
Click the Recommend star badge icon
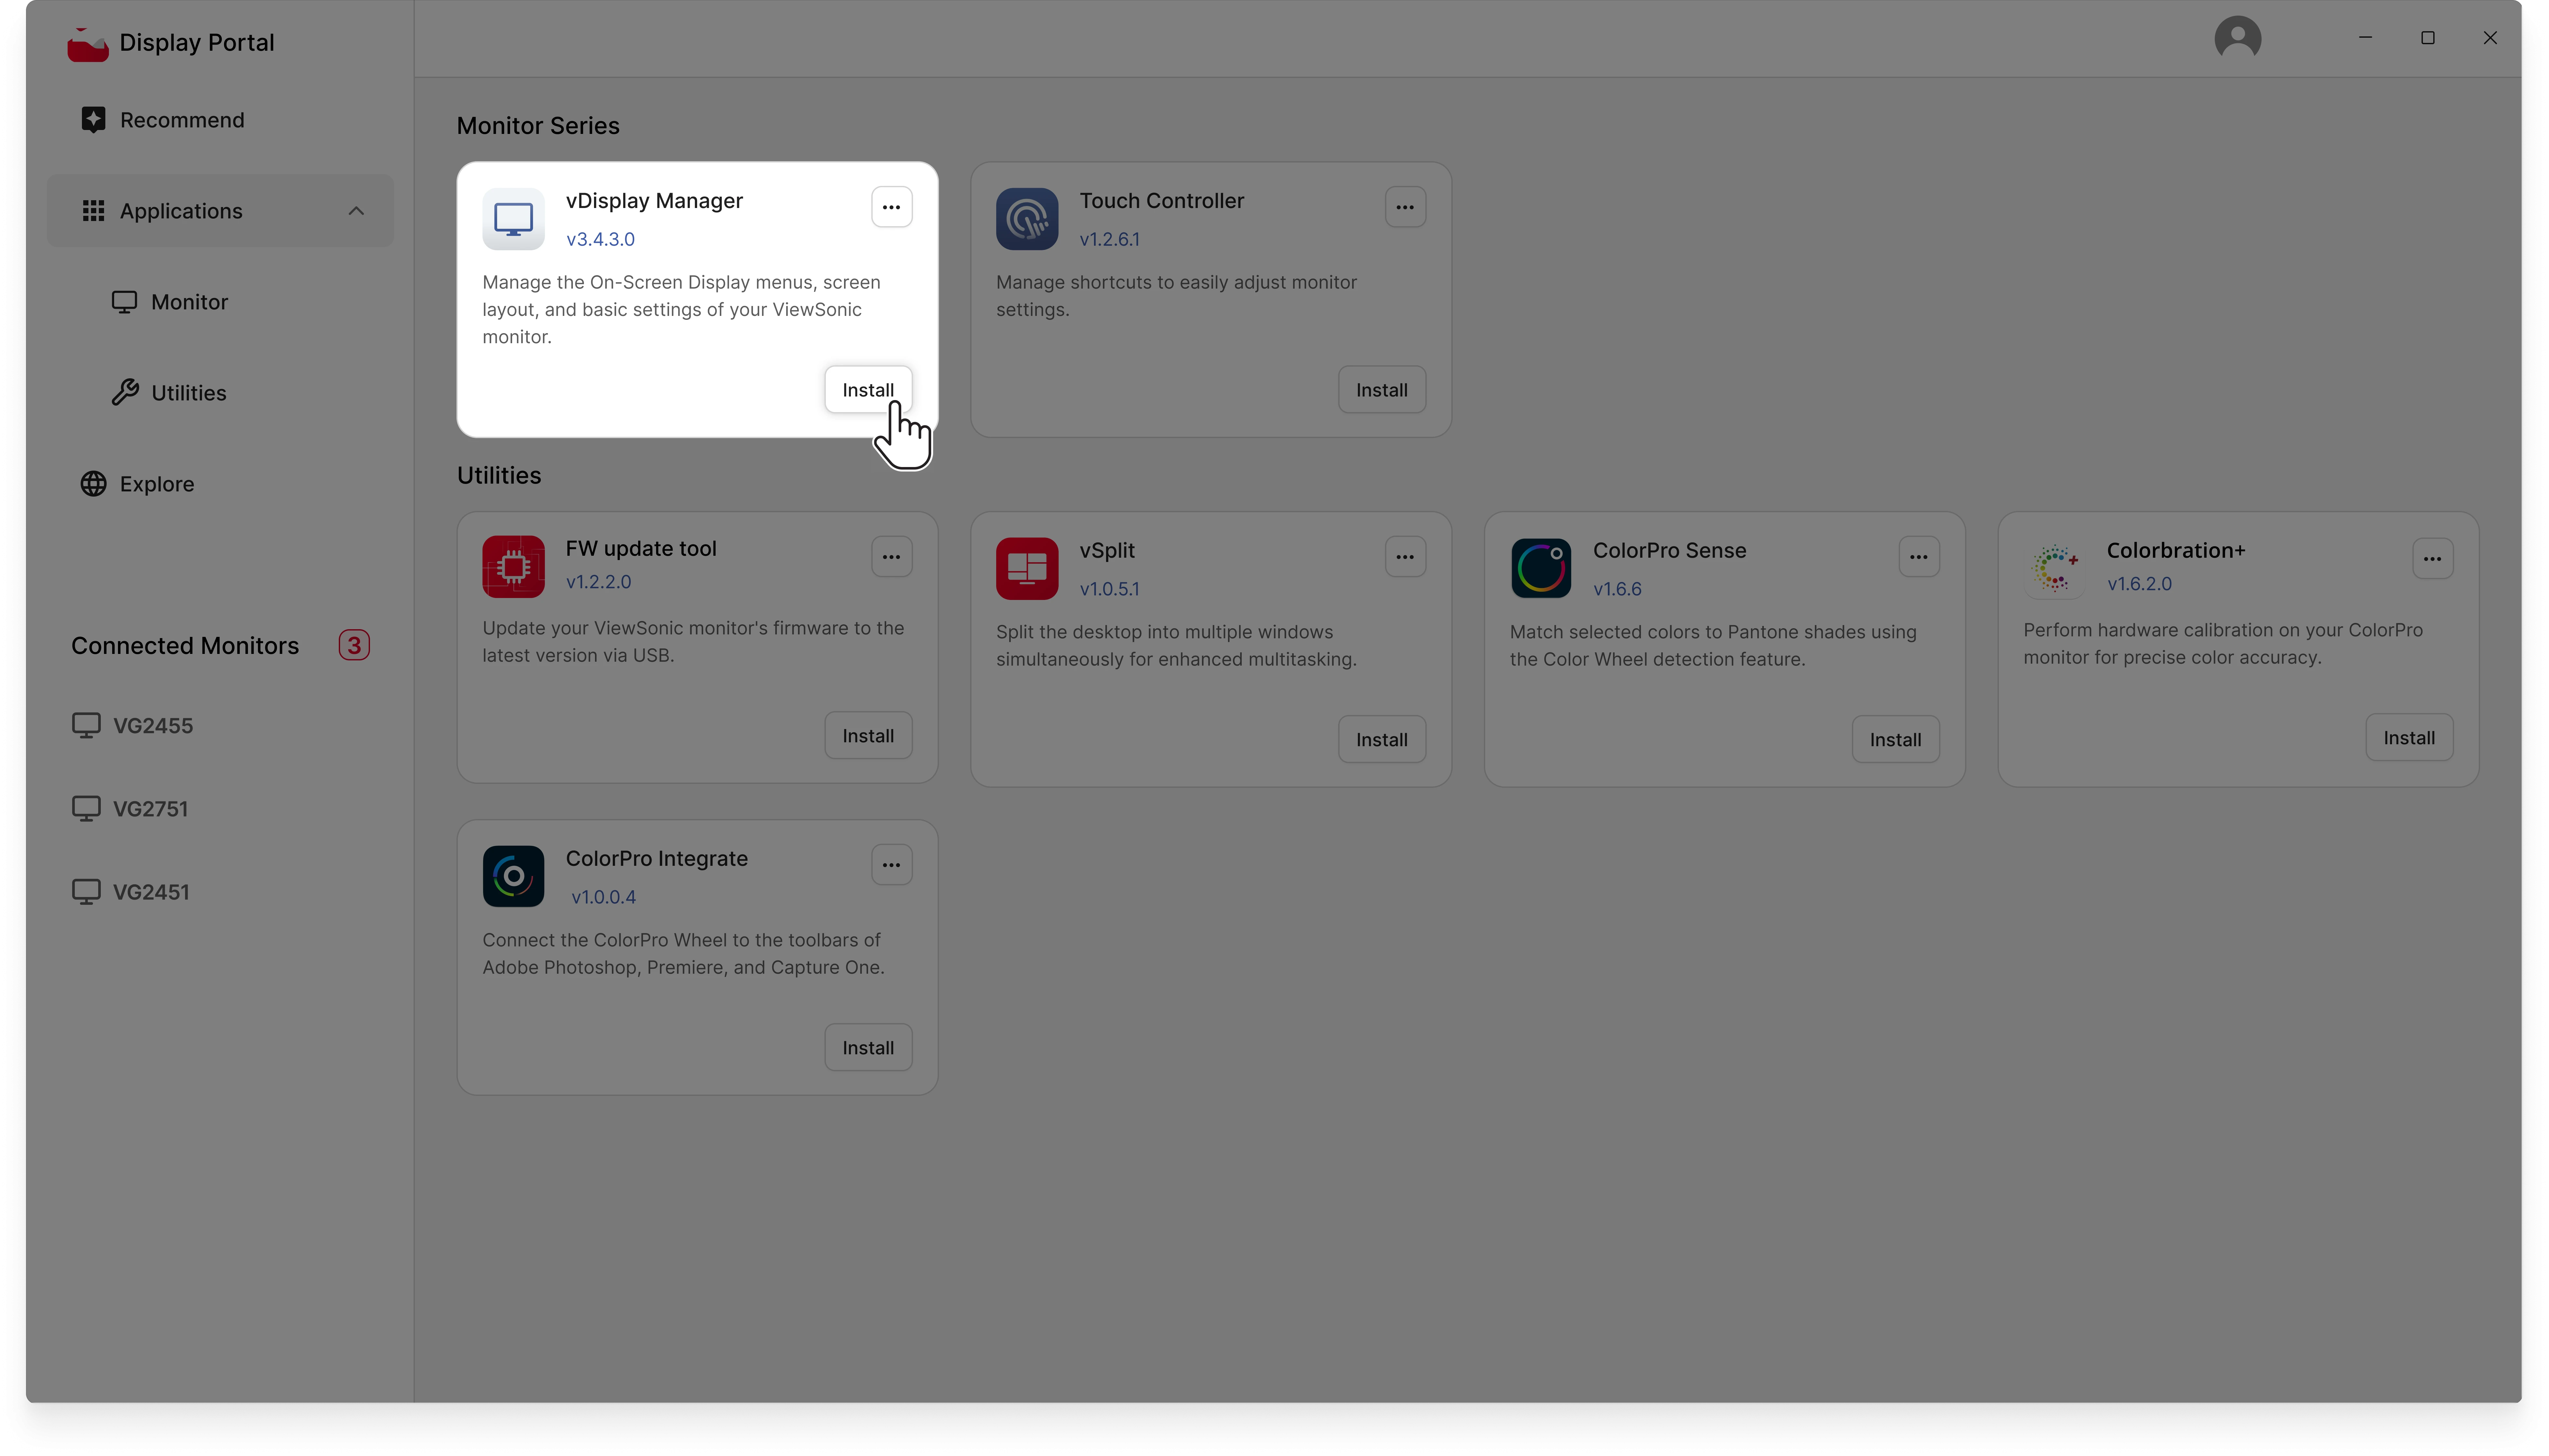click(93, 120)
